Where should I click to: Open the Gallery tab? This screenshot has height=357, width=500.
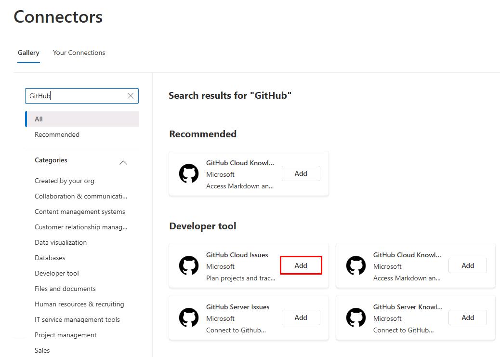tap(28, 53)
